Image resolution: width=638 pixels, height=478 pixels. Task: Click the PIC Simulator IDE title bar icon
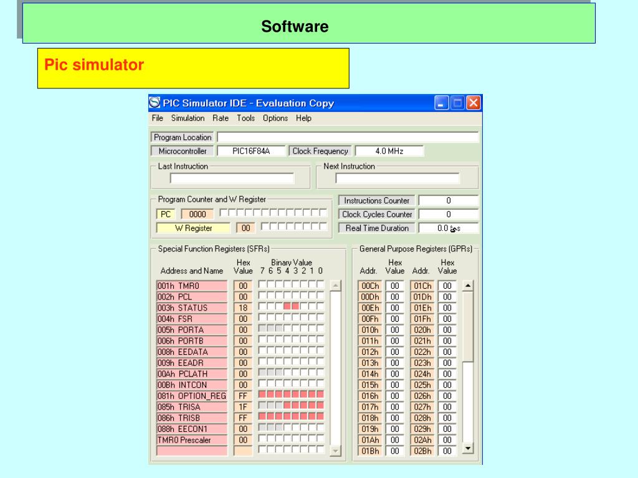(x=155, y=103)
